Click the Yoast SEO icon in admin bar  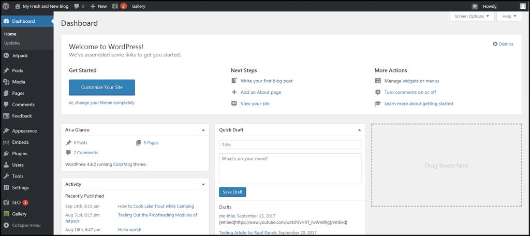coord(115,6)
